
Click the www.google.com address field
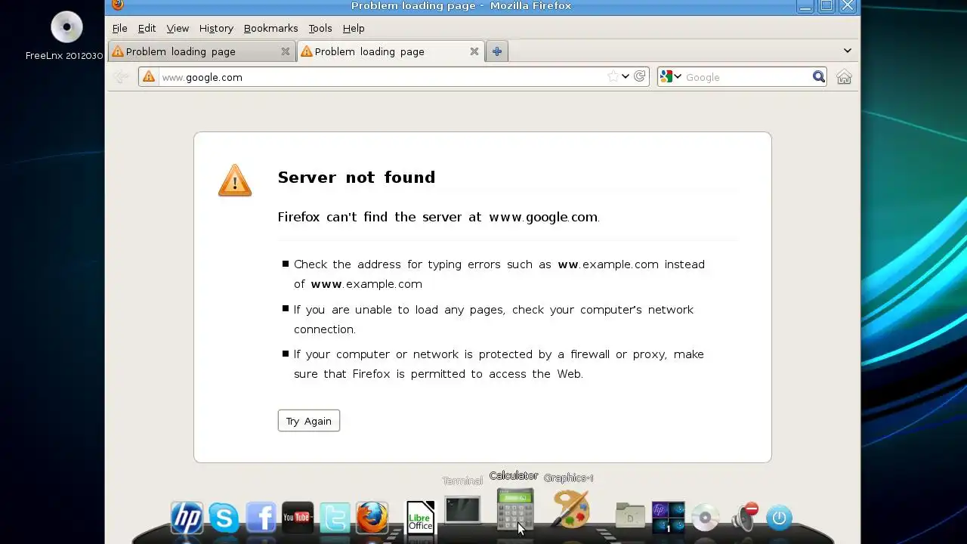[382, 77]
